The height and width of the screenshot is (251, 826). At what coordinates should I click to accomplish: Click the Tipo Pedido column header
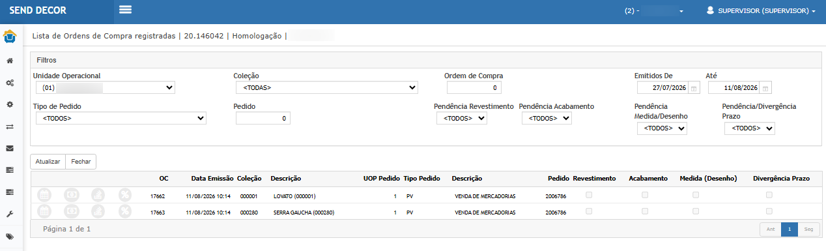(421, 178)
